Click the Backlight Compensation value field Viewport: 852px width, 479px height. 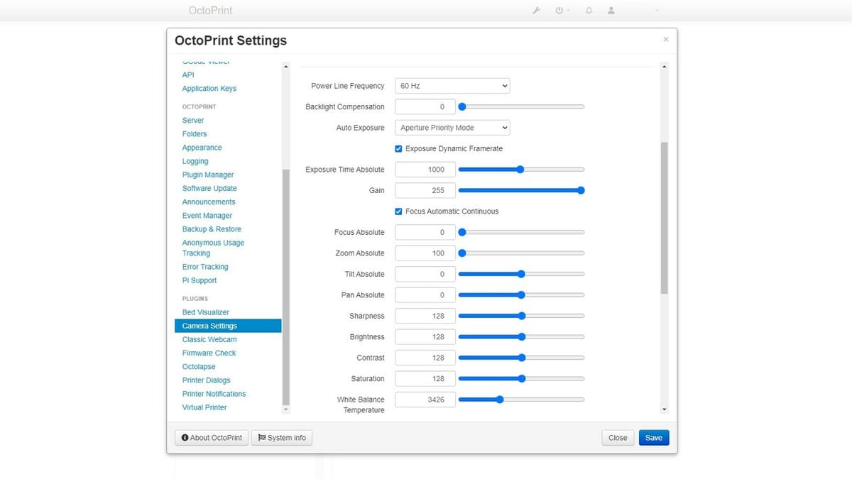coord(425,106)
